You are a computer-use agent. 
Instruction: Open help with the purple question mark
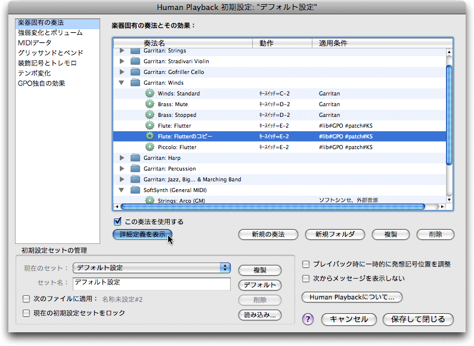(x=308, y=319)
